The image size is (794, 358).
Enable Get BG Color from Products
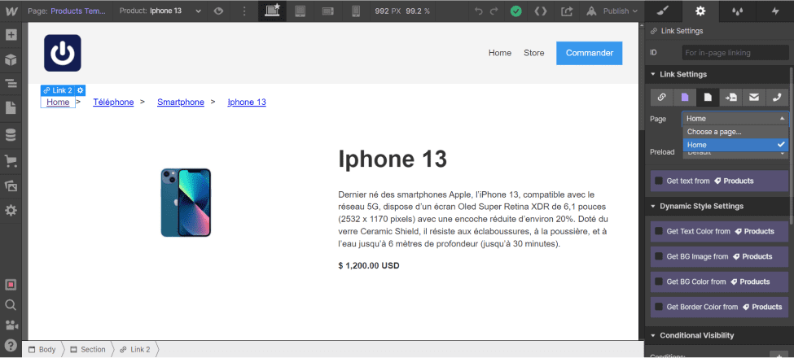point(659,282)
